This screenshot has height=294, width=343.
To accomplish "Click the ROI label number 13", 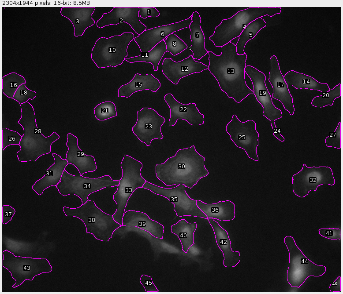I will click(231, 71).
